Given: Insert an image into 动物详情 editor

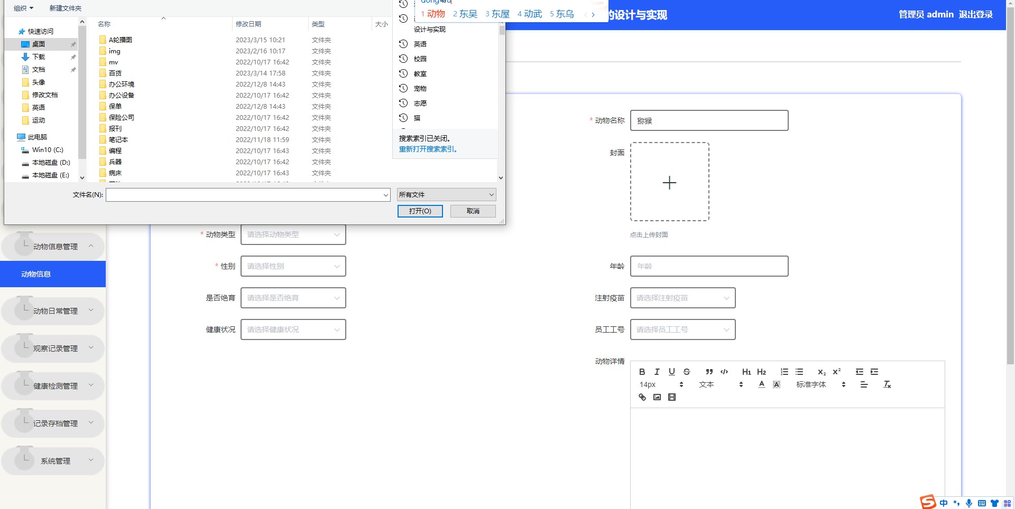Looking at the screenshot, I should (657, 397).
